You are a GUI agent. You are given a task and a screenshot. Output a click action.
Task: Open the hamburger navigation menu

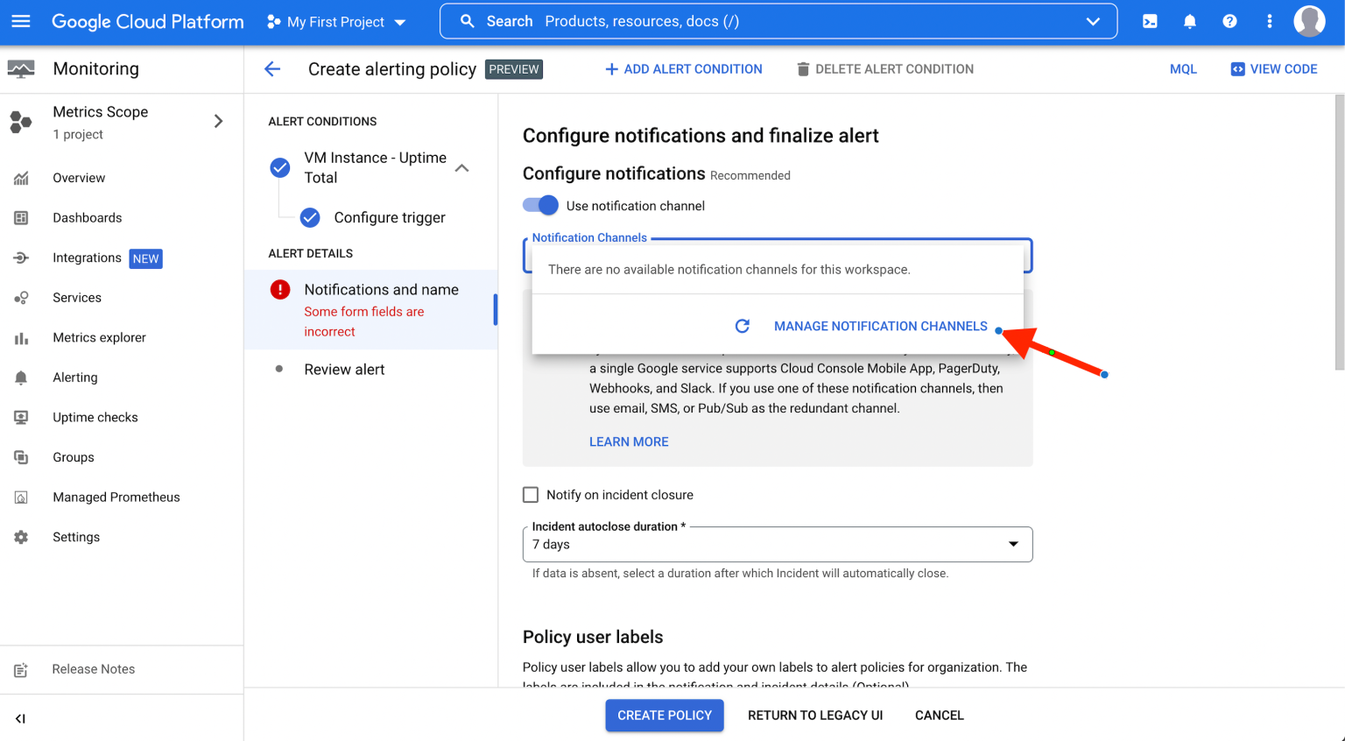point(21,21)
